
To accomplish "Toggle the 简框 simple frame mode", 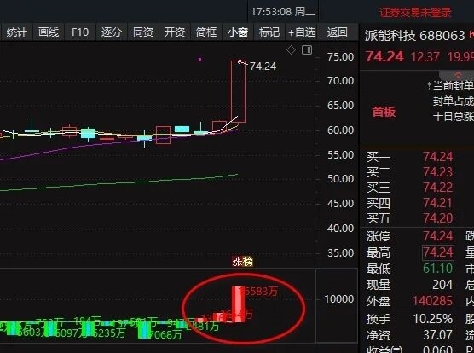I will [x=206, y=32].
